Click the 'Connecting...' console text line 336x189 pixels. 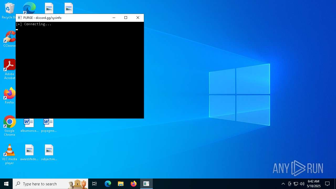34,24
